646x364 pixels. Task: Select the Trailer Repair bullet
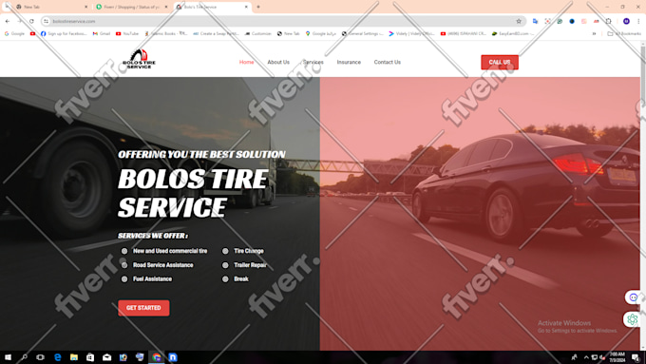click(245, 265)
